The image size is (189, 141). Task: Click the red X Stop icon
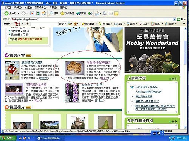(32, 14)
